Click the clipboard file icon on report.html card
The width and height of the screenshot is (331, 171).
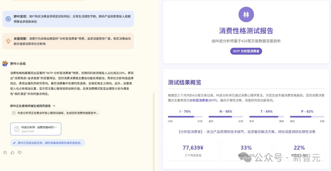click(x=17, y=129)
